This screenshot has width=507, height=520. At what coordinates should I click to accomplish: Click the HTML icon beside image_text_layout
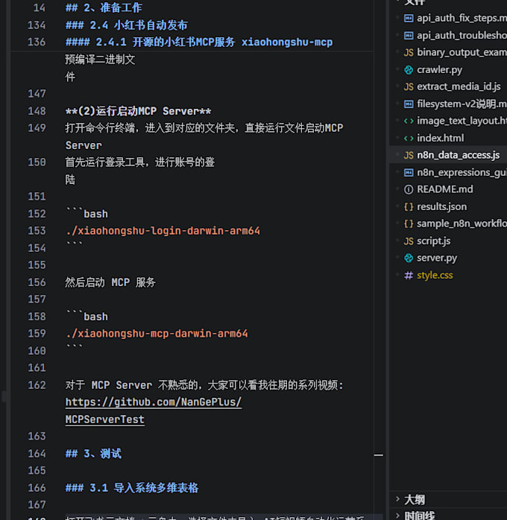(409, 121)
